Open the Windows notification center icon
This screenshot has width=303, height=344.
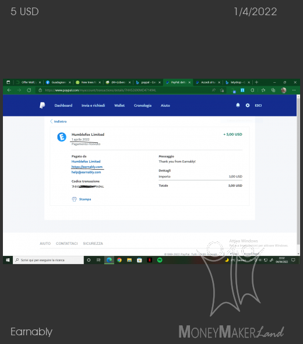point(293,260)
